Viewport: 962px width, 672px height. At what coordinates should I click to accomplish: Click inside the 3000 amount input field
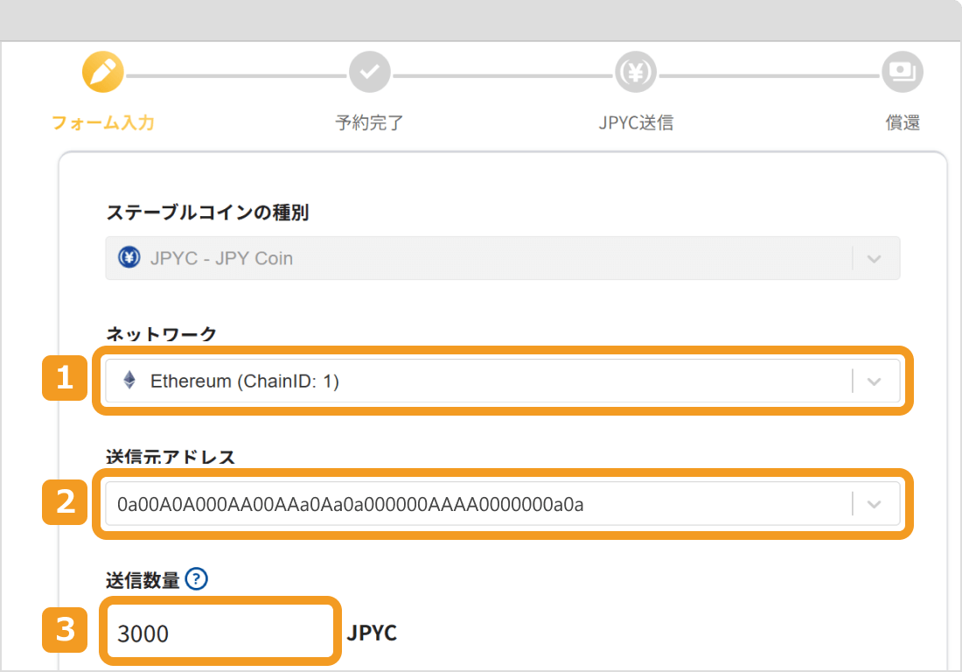pos(219,630)
